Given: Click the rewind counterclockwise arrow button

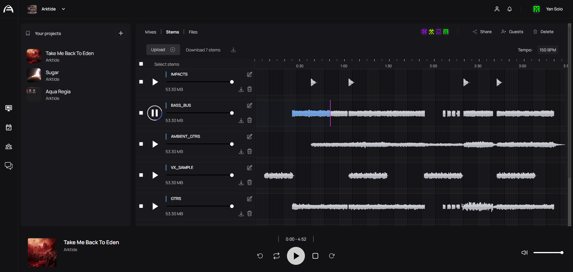Looking at the screenshot, I should click(x=260, y=256).
